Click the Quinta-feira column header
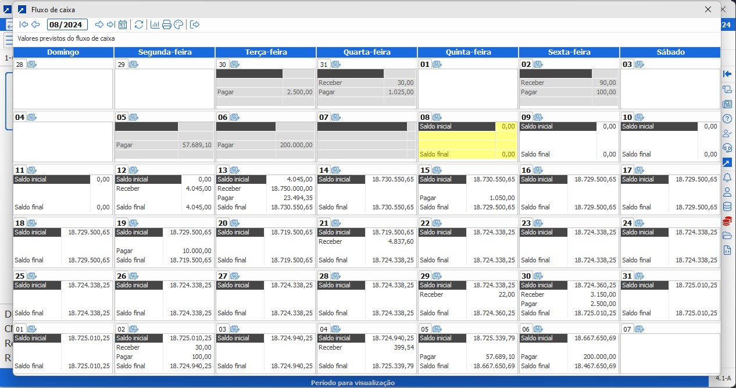This screenshot has height=388, width=736. click(x=468, y=52)
